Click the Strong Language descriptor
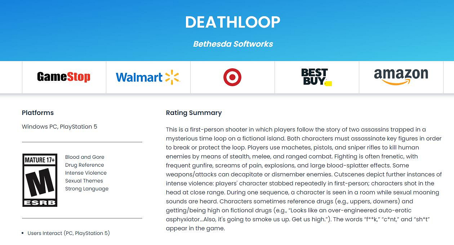 86,189
